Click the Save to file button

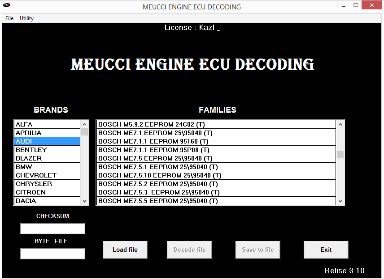click(257, 249)
